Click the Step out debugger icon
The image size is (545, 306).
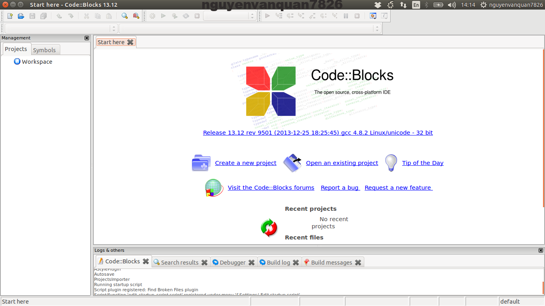(312, 16)
